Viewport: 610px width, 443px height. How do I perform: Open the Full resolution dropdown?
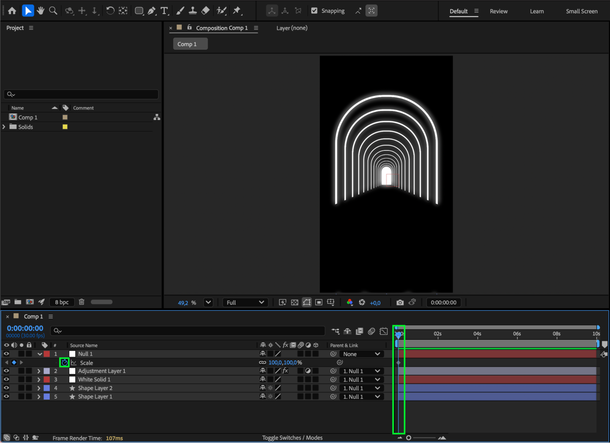tap(245, 302)
